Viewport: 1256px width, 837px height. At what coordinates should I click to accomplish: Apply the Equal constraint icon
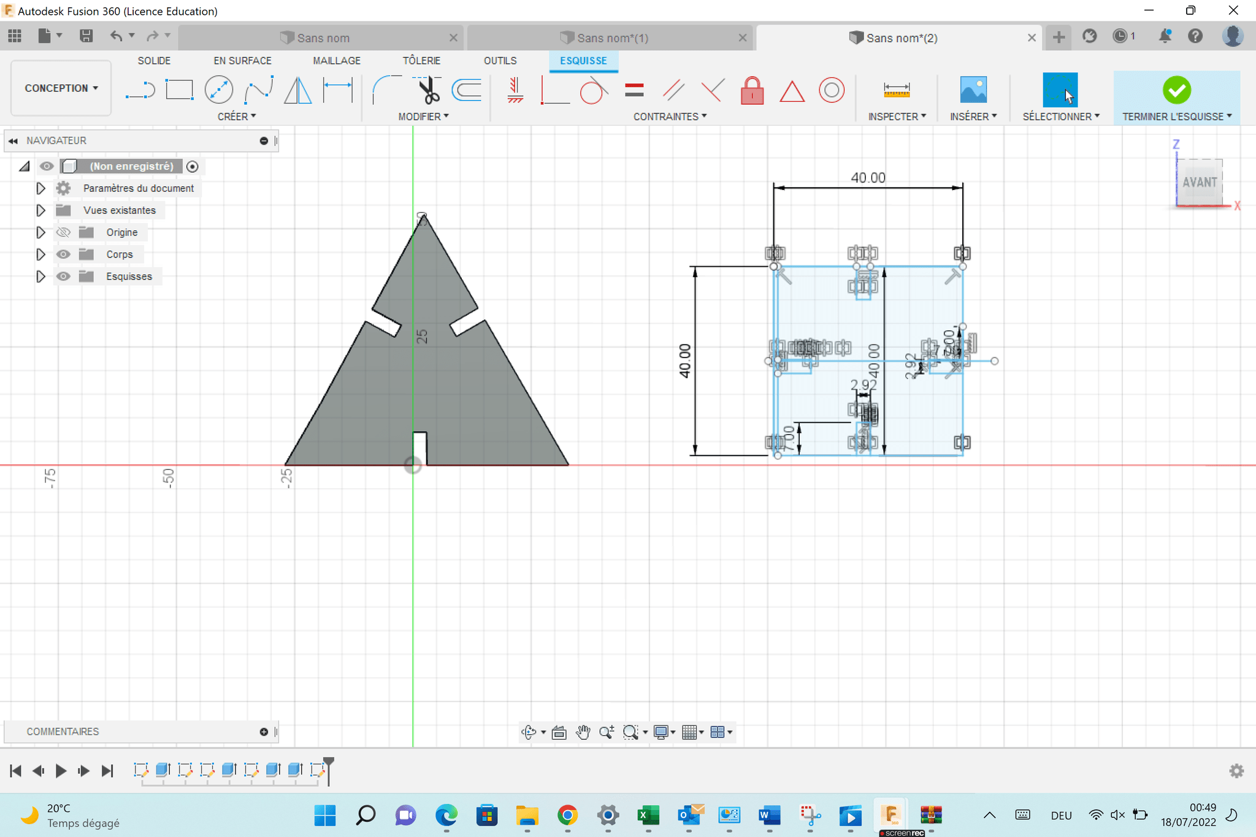coord(634,91)
